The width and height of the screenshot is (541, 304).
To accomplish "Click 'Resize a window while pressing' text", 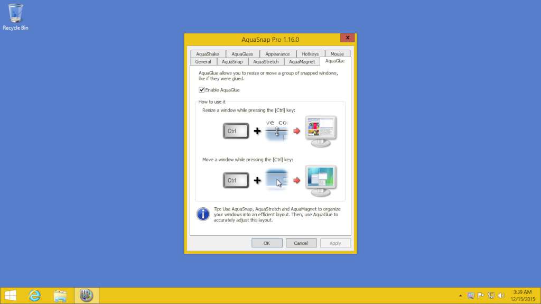I will [249, 110].
